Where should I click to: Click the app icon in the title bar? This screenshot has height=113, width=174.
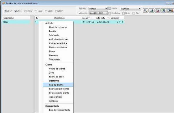(3, 3)
